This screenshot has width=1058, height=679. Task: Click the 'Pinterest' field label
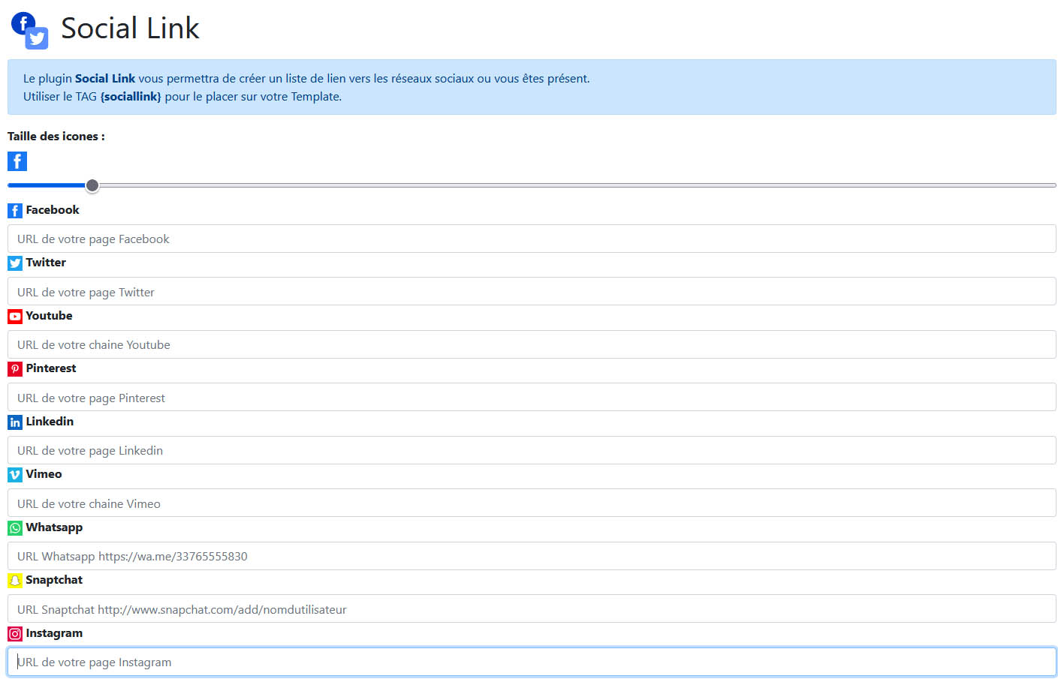click(x=51, y=368)
